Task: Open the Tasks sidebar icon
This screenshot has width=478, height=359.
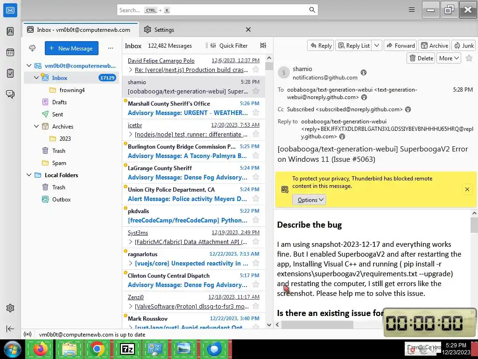Action: [x=10, y=73]
